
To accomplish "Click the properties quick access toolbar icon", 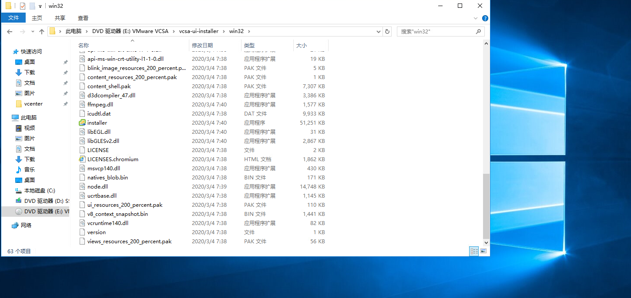I will pos(23,6).
